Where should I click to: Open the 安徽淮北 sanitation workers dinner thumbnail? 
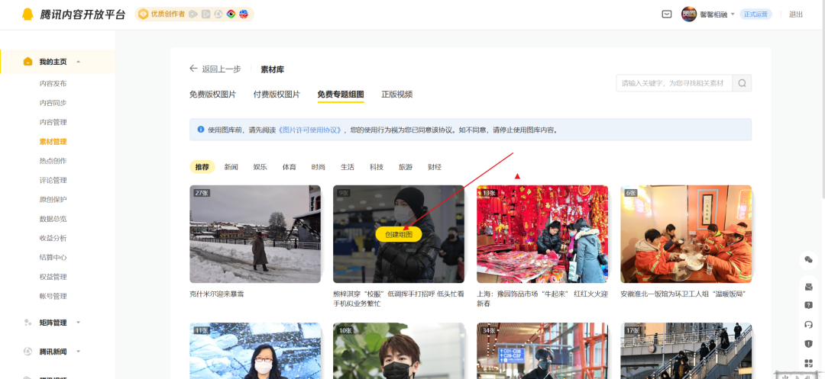point(686,233)
